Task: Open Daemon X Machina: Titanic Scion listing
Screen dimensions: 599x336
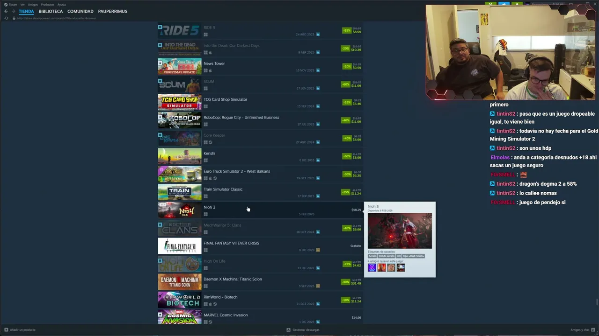Action: click(x=260, y=282)
